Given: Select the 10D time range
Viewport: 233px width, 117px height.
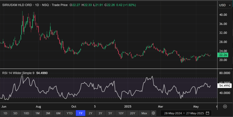Looking at the screenshot, I should pos(26,113).
